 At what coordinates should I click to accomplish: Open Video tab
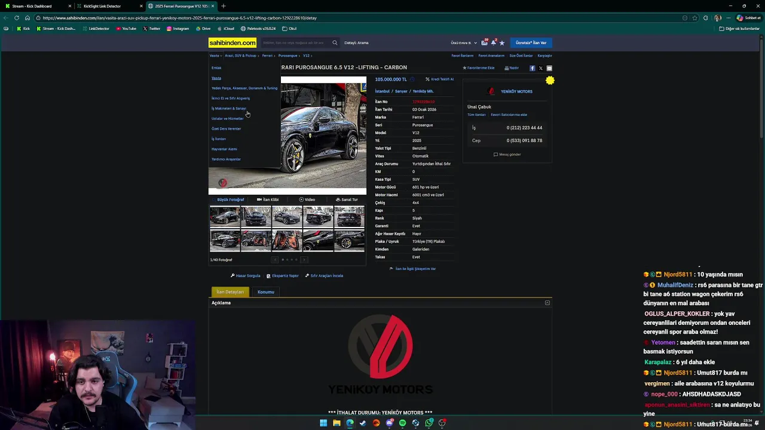[307, 199]
